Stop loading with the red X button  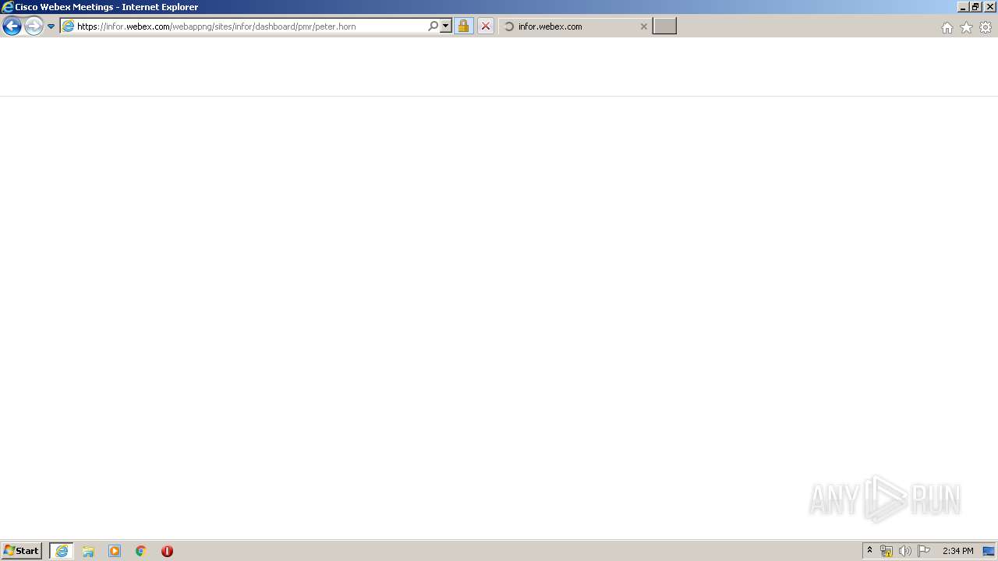[x=486, y=26]
